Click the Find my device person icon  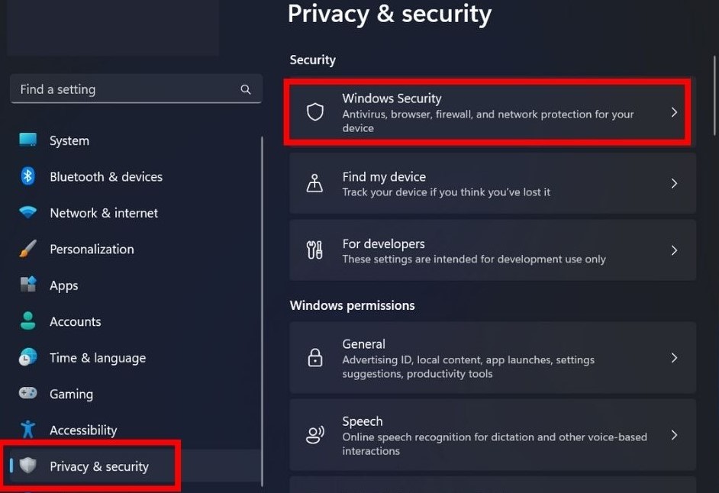tap(314, 182)
